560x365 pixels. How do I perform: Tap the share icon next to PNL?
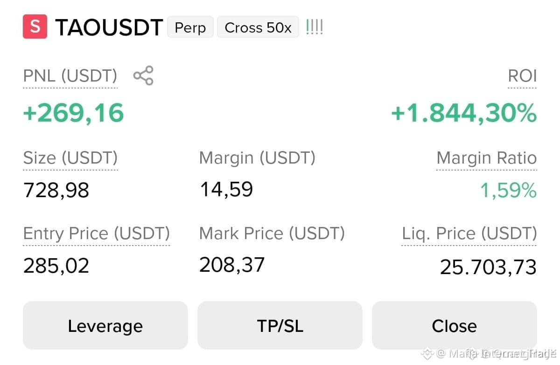[143, 76]
